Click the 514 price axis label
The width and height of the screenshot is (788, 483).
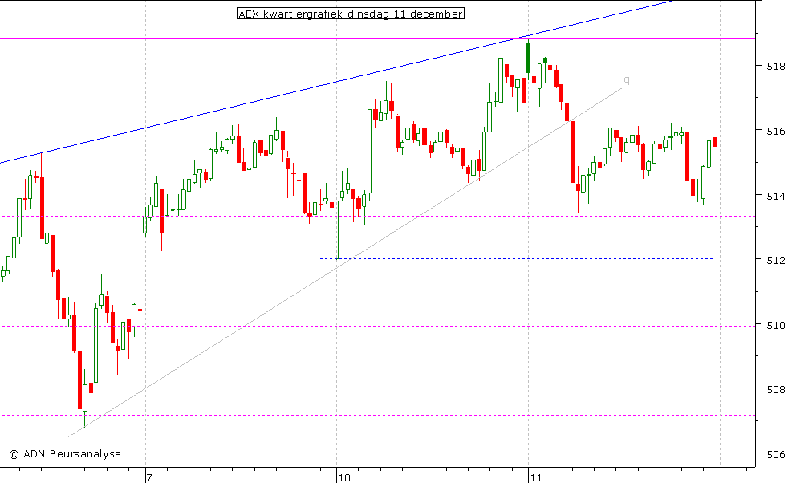click(x=777, y=196)
